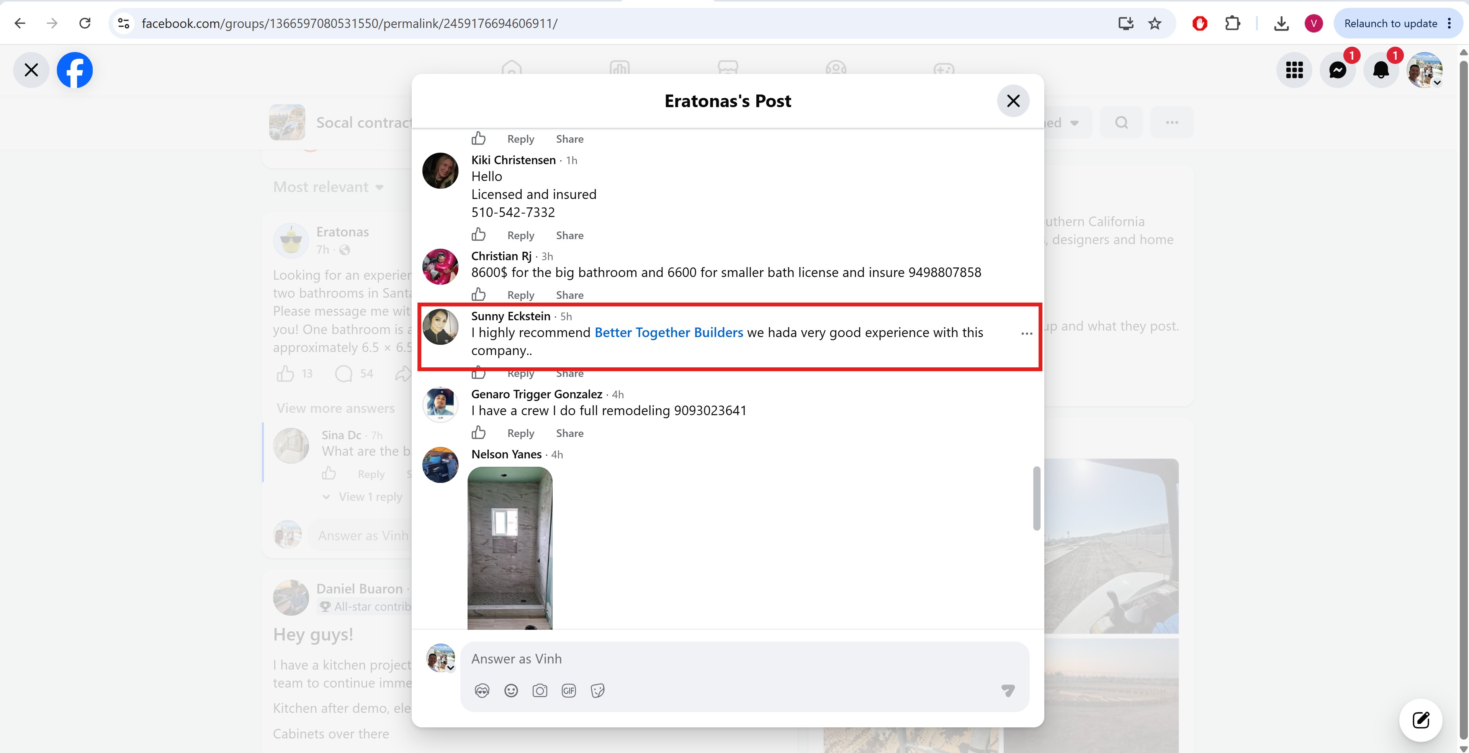Click the red ad blocker extension icon
Screen dimensions: 1469x753
1199,23
